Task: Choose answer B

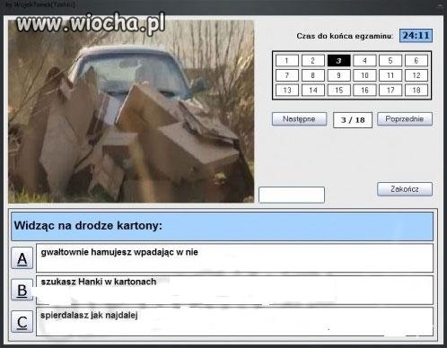Action: 22,290
